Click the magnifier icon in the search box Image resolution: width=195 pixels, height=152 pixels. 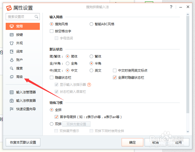pyautogui.click(x=36, y=17)
